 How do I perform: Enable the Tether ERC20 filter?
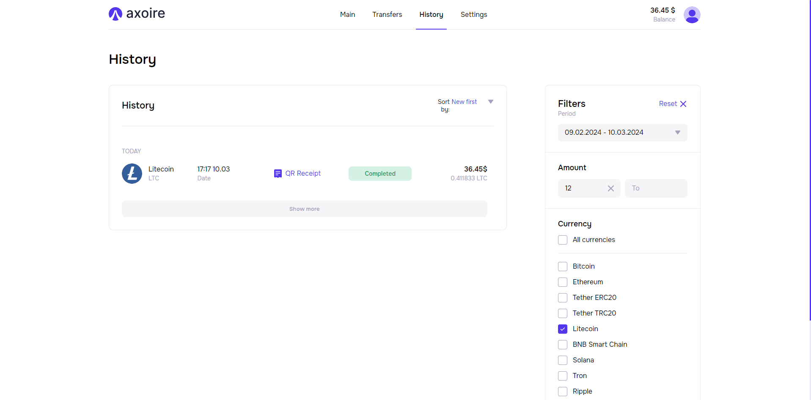click(x=563, y=298)
